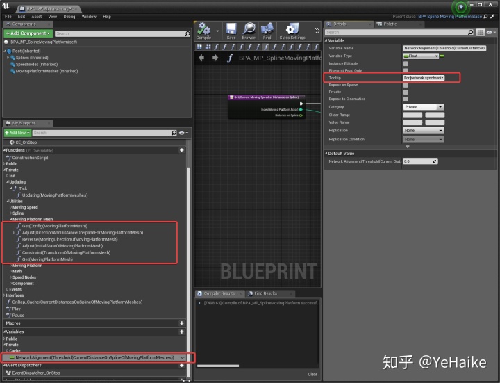
Task: Collapse the Default Value section
Action: [326, 154]
